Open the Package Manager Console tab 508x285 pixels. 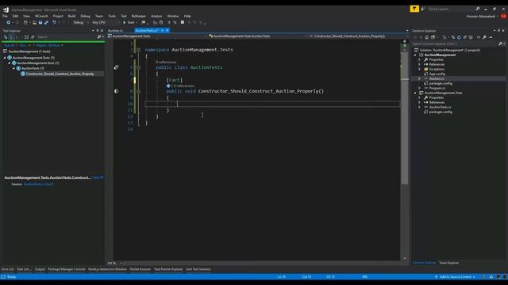click(x=67, y=269)
